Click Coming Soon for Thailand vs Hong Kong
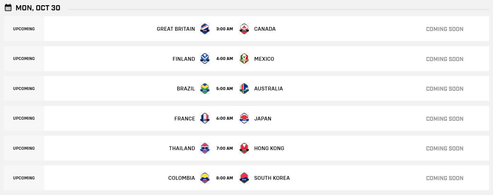 [445, 148]
